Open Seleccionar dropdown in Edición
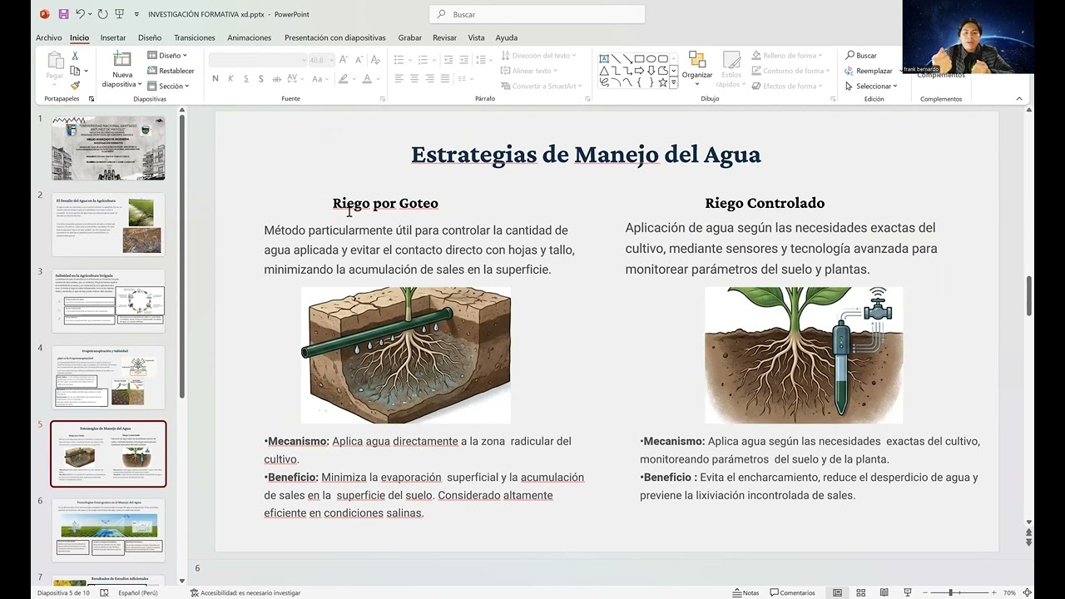1065x599 pixels. pyautogui.click(x=871, y=86)
